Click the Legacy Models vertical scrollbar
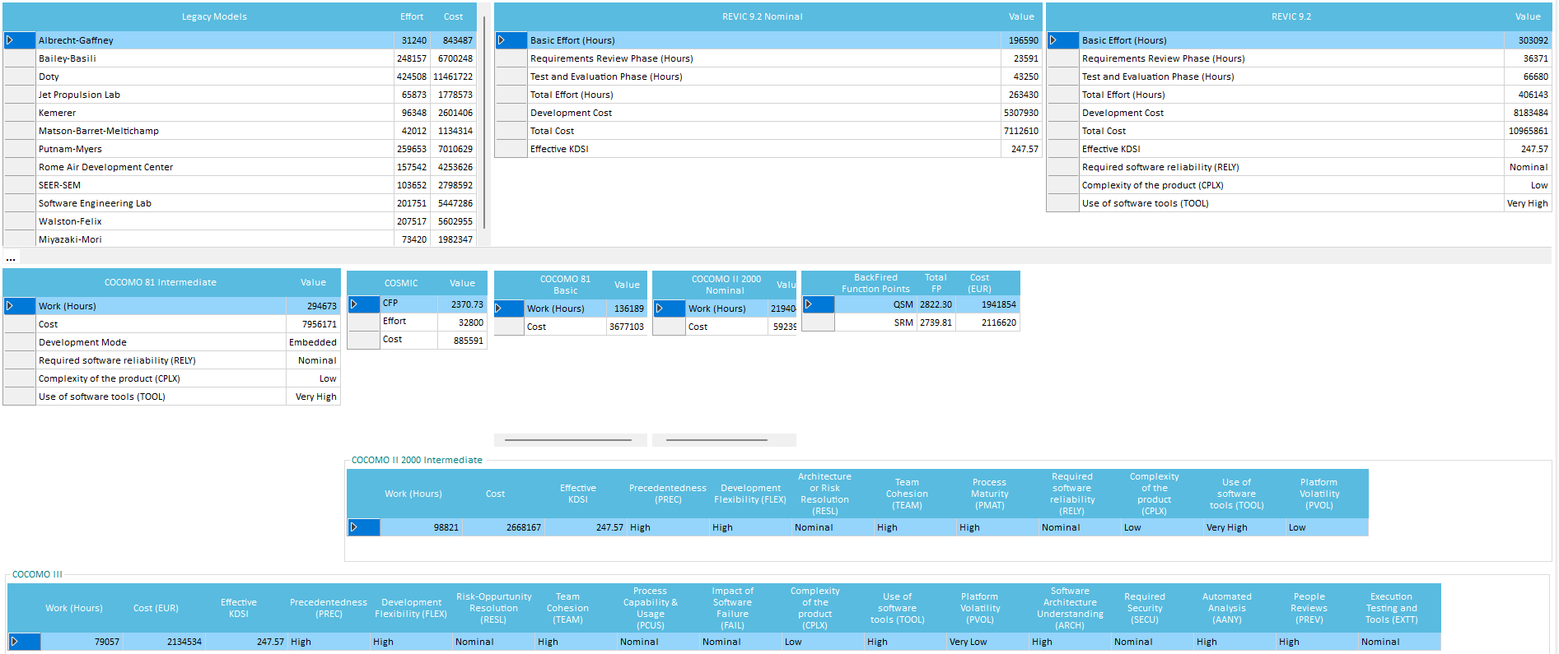 pos(484,123)
